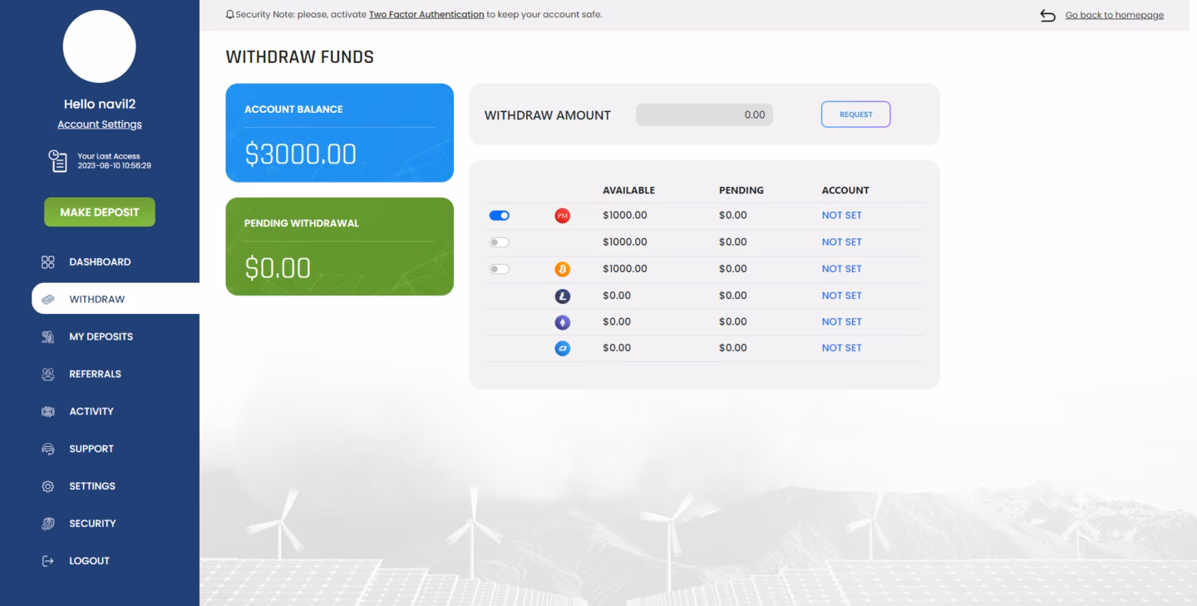1197x606 pixels.
Task: Click the Bitcoin currency icon
Action: click(562, 269)
